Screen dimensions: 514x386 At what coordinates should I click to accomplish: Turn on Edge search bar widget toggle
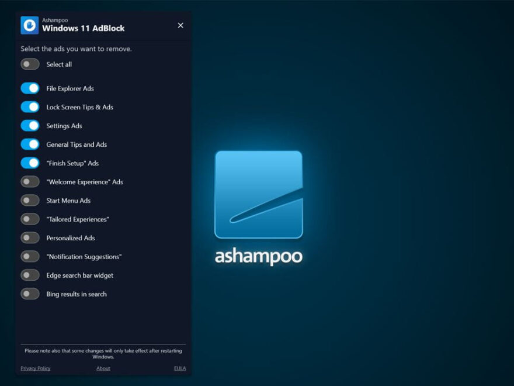pyautogui.click(x=30, y=275)
